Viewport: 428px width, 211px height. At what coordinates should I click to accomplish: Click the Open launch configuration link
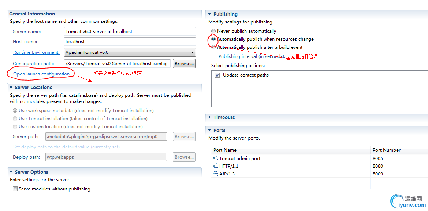click(x=41, y=74)
